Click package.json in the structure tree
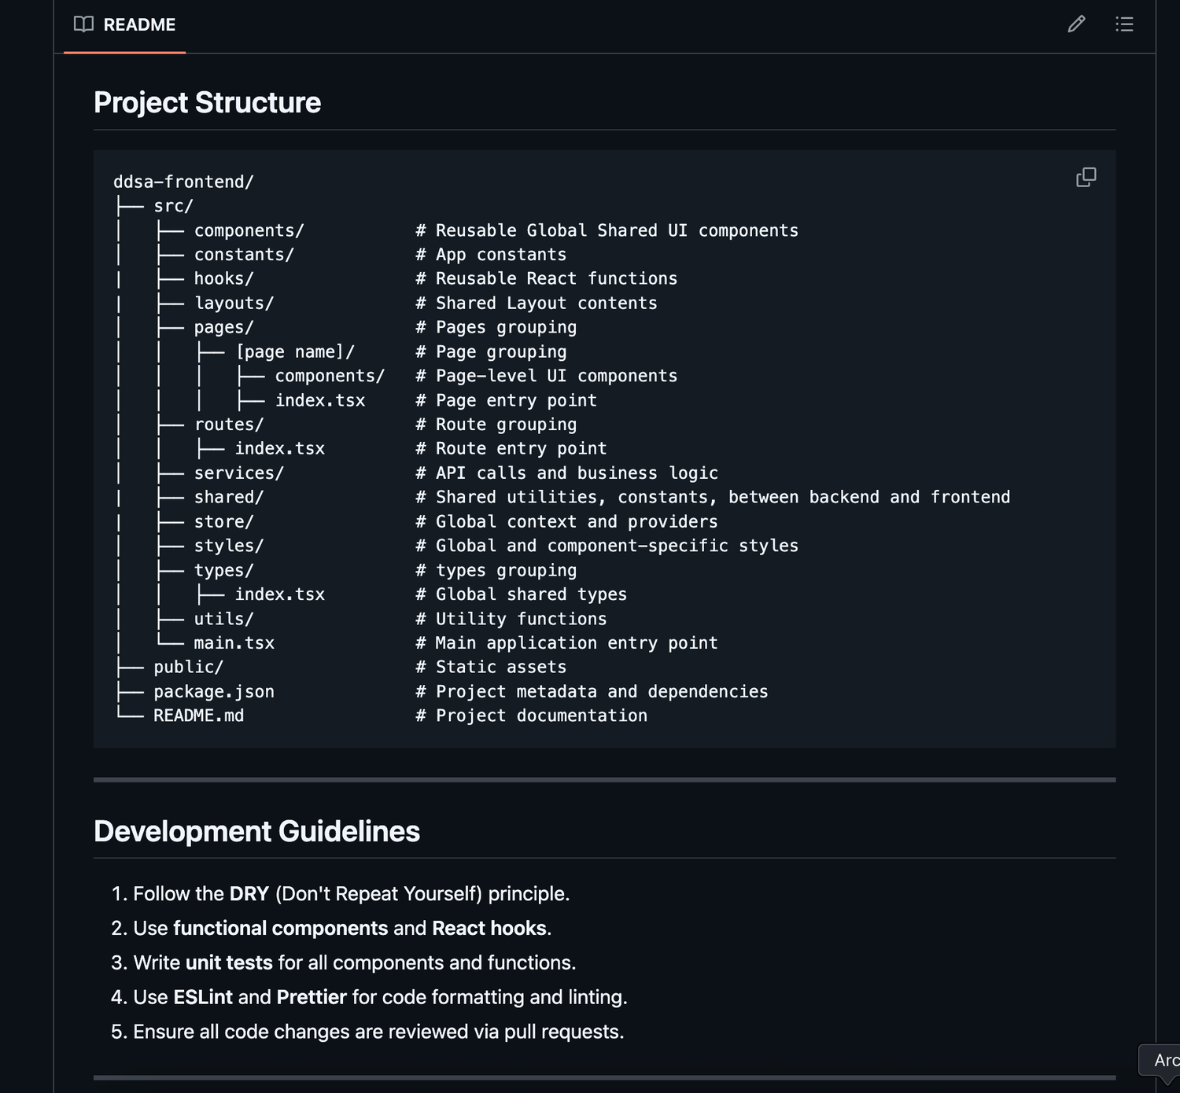 [x=213, y=691]
